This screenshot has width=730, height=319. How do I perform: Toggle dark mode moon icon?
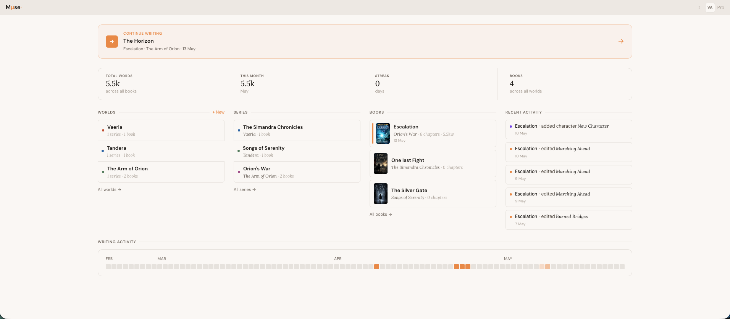coord(699,7)
